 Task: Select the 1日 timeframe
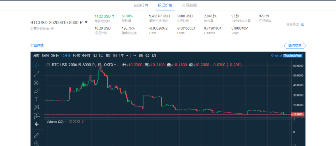[x=94, y=55]
